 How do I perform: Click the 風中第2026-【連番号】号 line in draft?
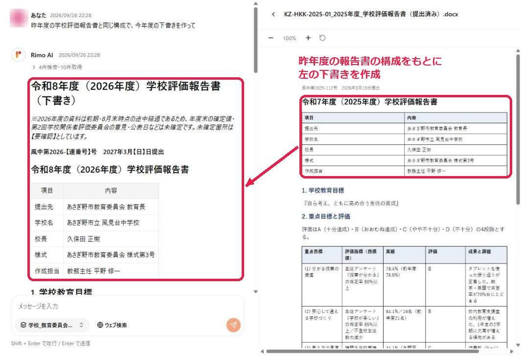point(97,152)
